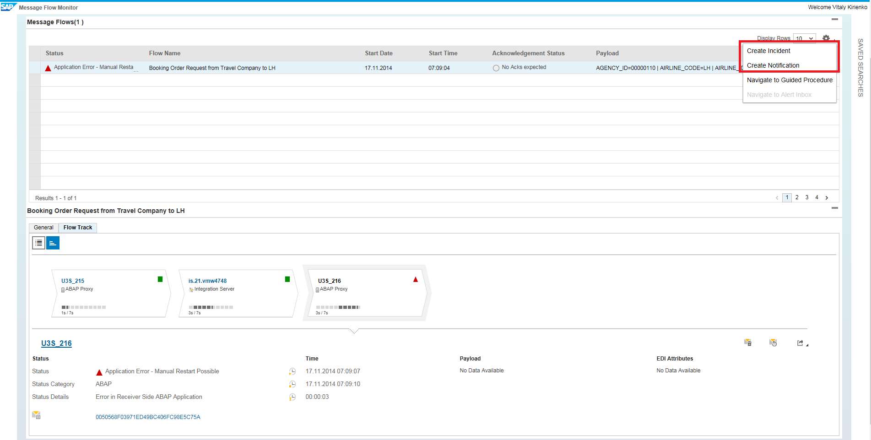
Task: Go to the next results page arrow
Action: (827, 198)
